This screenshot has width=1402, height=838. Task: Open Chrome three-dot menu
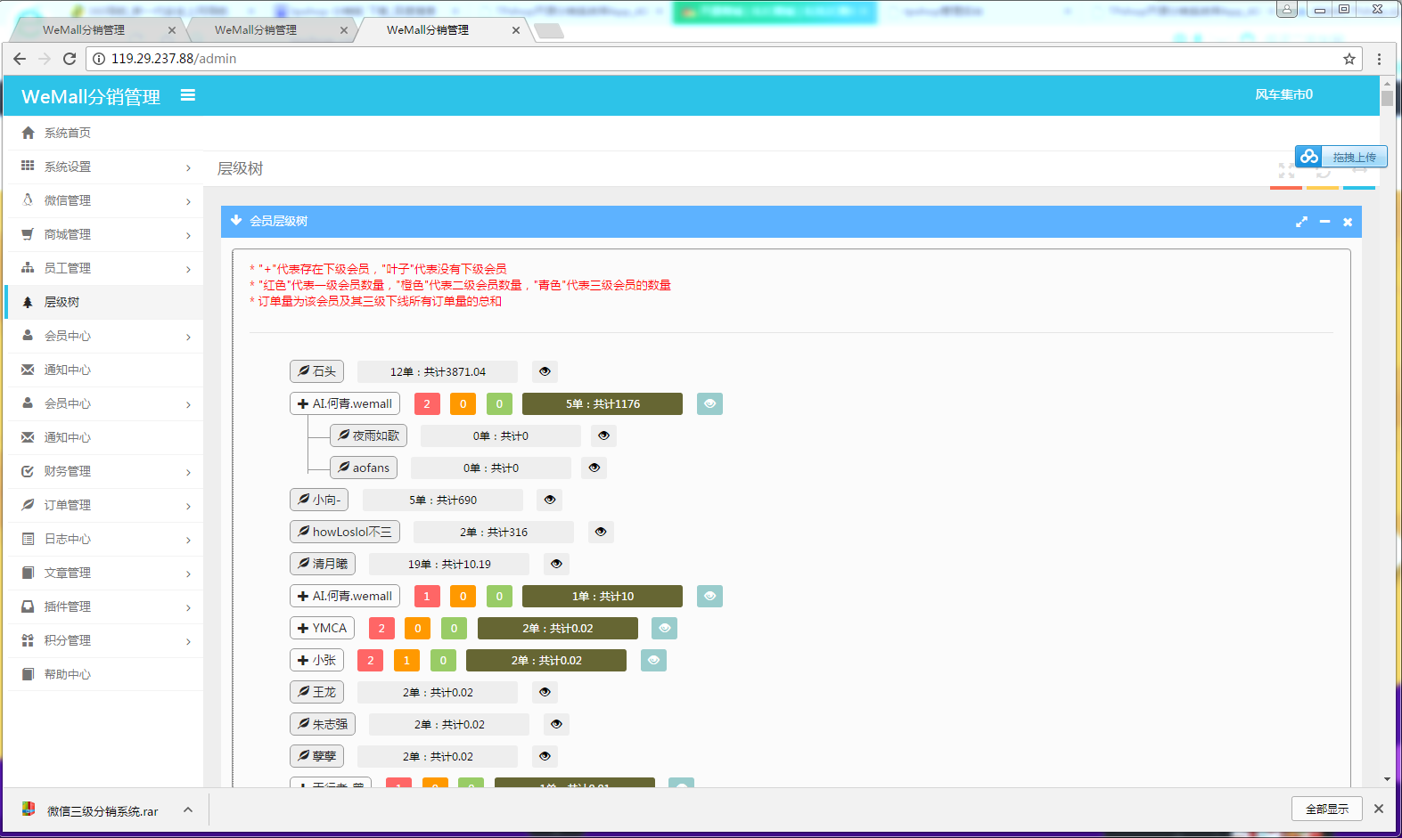click(x=1379, y=59)
